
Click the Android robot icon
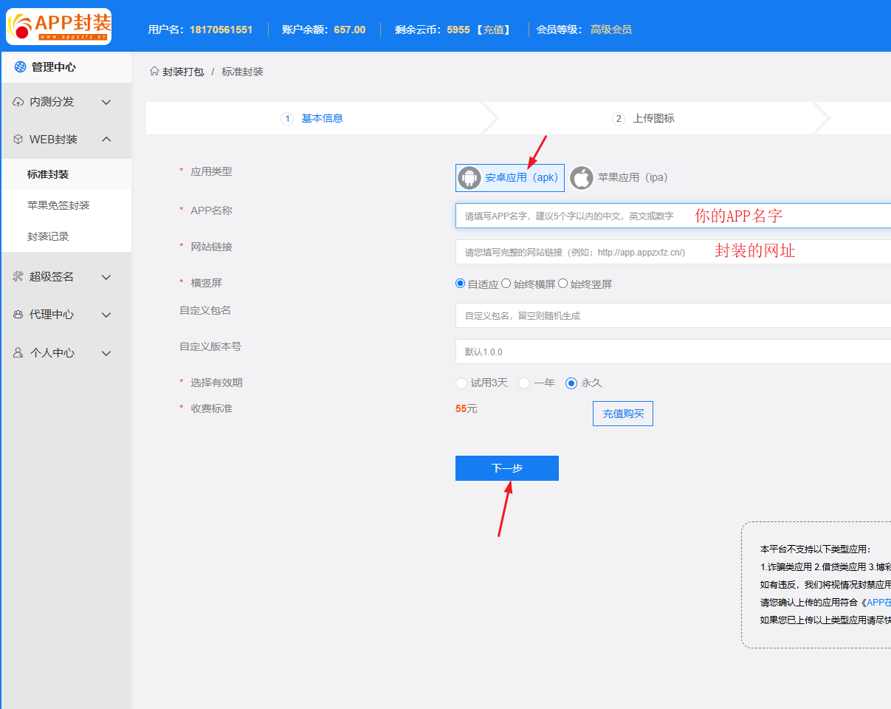[469, 178]
